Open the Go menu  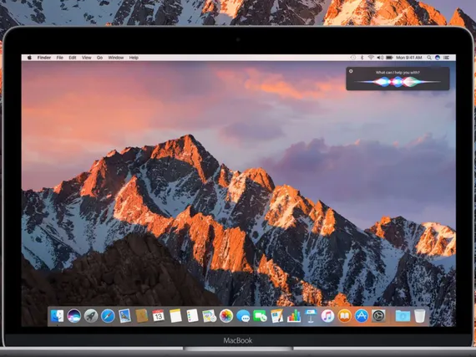pos(99,58)
